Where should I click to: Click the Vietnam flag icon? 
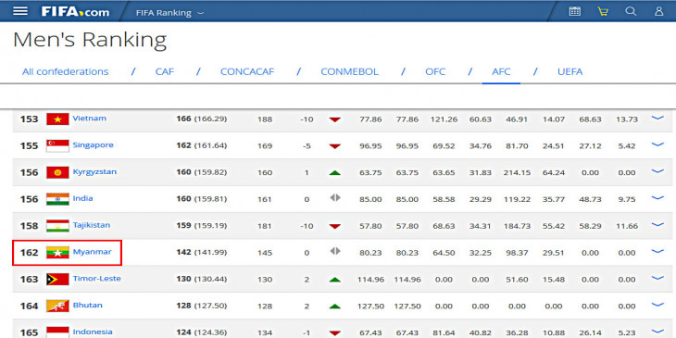coord(57,119)
